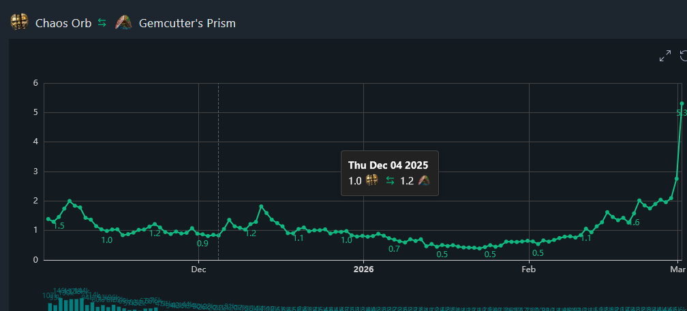
Task: Click the "0.9" data label on the line
Action: point(202,244)
